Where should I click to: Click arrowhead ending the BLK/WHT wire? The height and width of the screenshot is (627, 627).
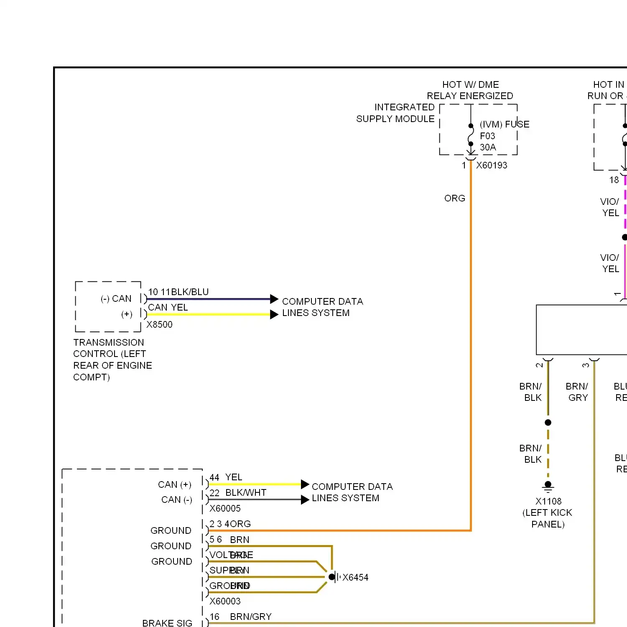305,500
